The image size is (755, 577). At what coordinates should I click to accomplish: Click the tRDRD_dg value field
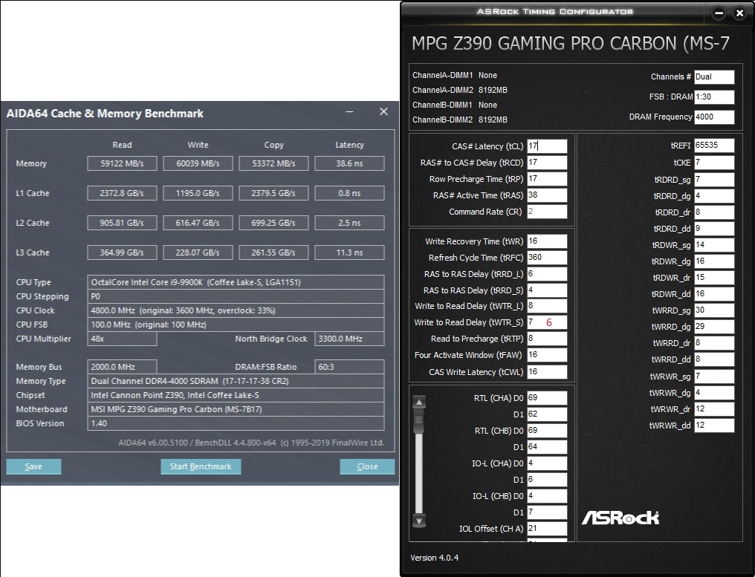714,196
